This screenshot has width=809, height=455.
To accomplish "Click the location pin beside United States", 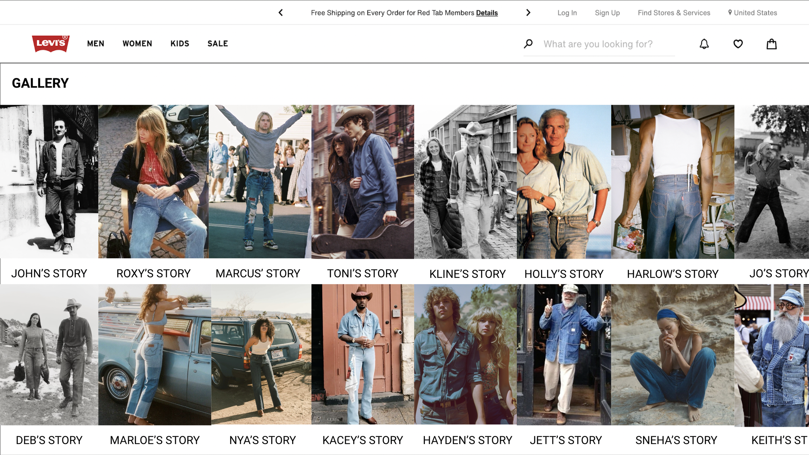I will pyautogui.click(x=730, y=12).
